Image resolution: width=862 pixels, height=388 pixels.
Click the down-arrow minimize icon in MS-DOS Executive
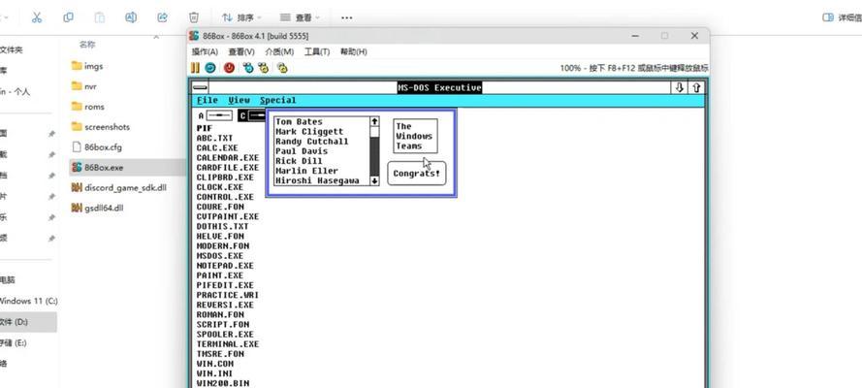coord(680,87)
